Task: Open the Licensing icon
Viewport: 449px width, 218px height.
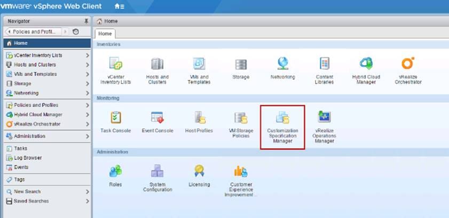Action: tap(199, 171)
